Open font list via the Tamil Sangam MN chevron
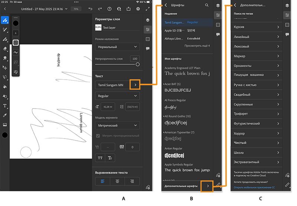Screen dimensions: 297x206 [x=135, y=85]
